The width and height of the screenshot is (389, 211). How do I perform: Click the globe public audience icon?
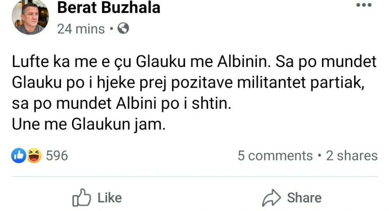[123, 29]
